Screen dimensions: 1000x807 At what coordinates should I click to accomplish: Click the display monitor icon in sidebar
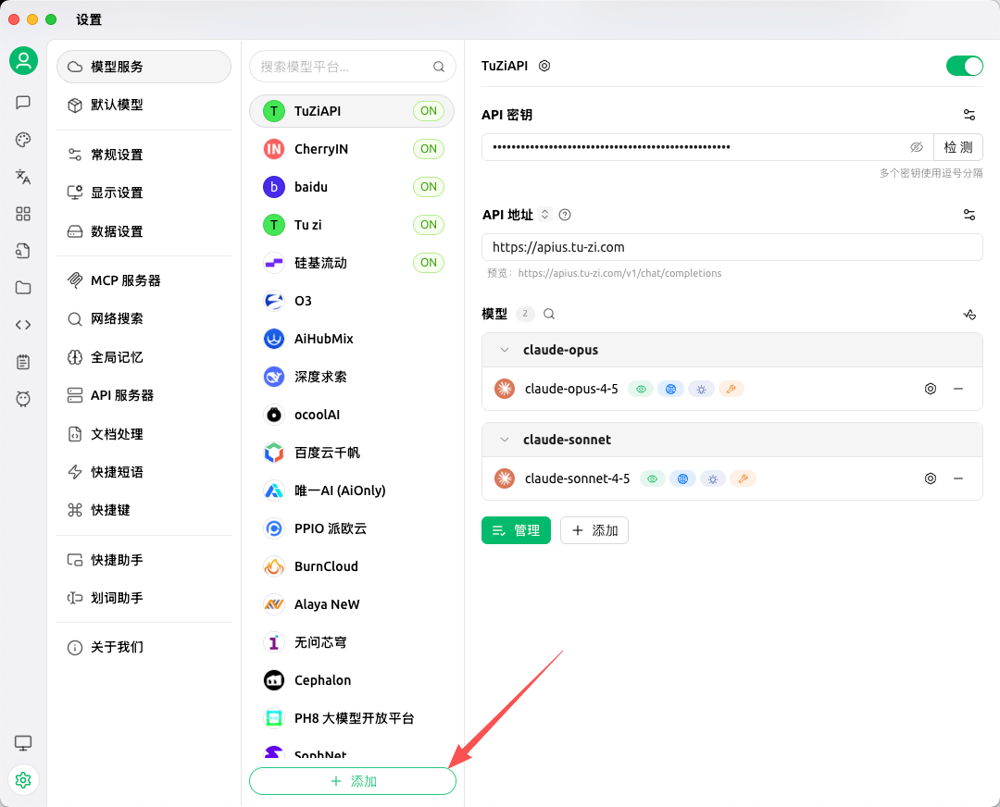pos(23,742)
